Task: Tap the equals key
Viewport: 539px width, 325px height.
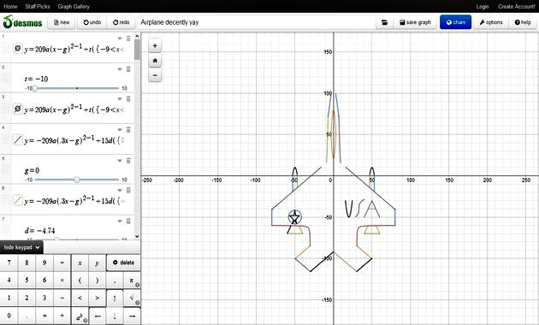Action: pyautogui.click(x=44, y=316)
